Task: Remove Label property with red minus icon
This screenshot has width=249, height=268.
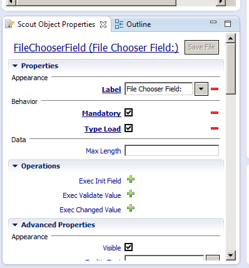Action: tap(215, 89)
